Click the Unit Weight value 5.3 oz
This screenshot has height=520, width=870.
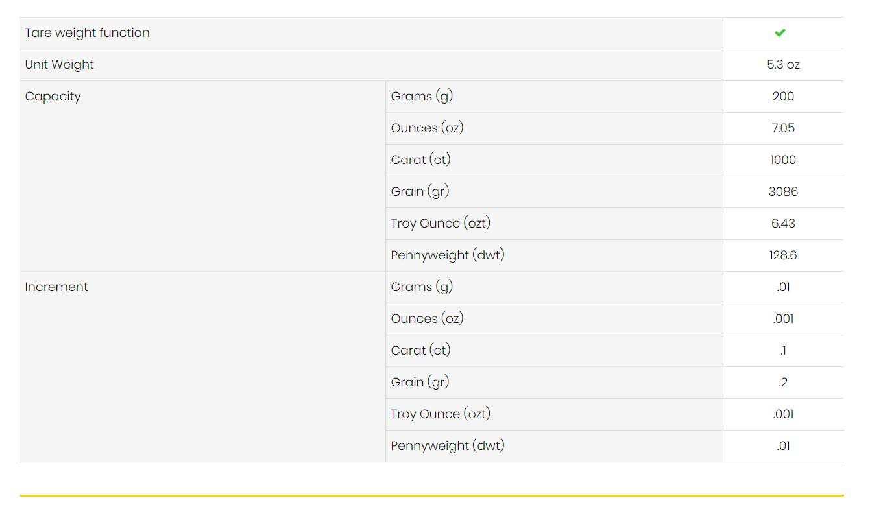click(x=783, y=65)
